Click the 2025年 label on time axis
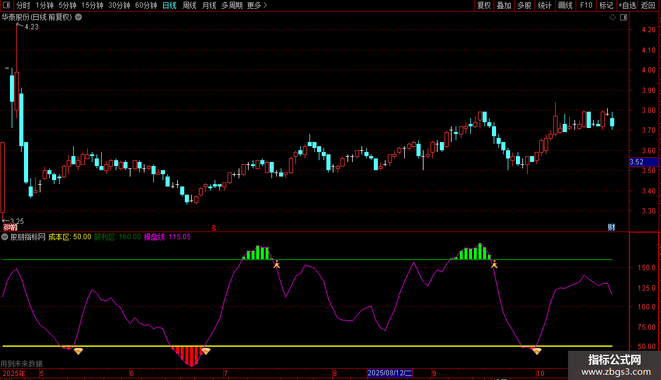Image resolution: width=661 pixels, height=380 pixels. 14,373
